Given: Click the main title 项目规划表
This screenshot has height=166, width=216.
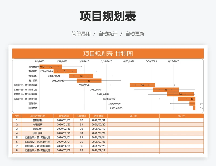Looking at the screenshot, I should click(108, 16).
